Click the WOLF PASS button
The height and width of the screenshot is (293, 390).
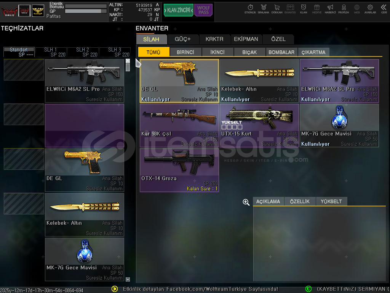(203, 10)
